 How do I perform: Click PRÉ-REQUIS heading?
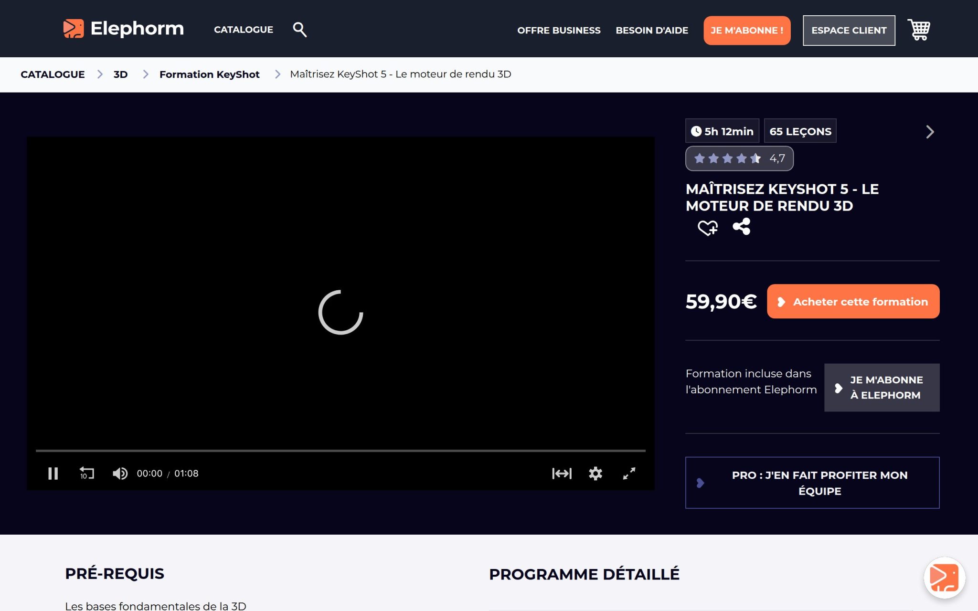pos(115,574)
